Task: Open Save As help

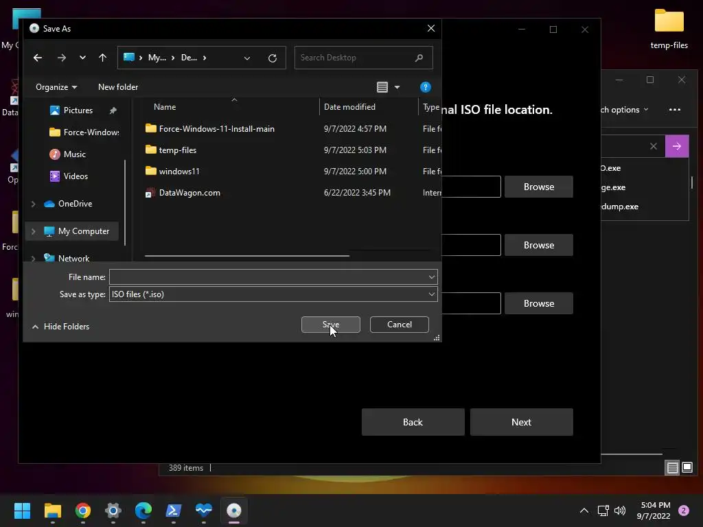Action: click(x=425, y=87)
